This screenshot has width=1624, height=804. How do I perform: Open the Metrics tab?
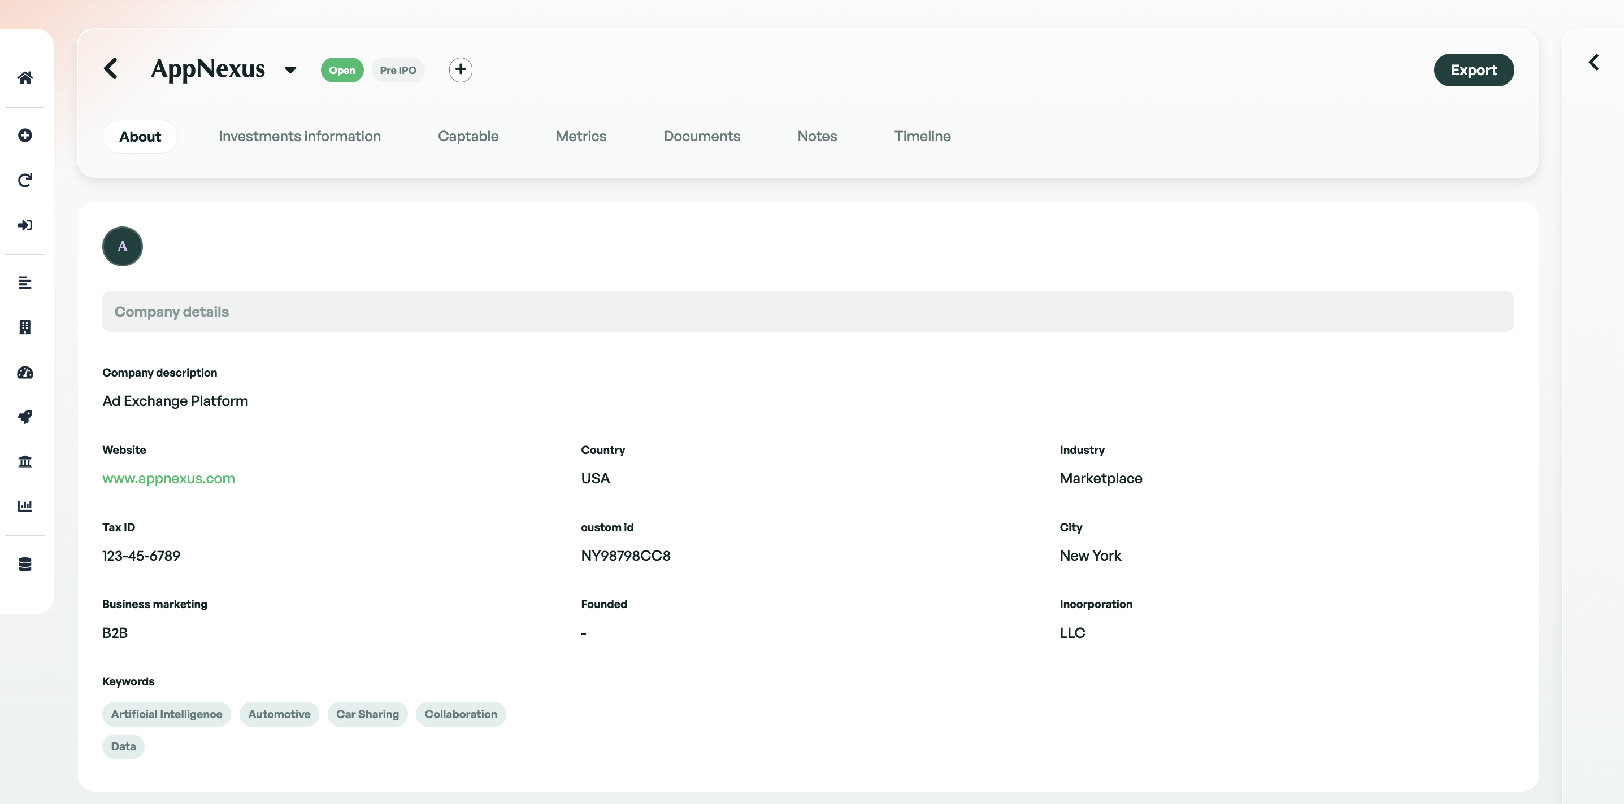[x=581, y=136]
